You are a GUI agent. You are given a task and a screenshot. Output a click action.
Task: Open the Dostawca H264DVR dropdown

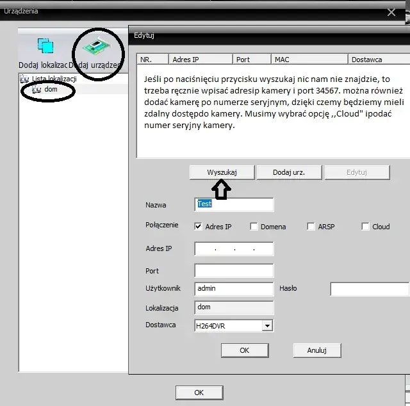tap(267, 326)
